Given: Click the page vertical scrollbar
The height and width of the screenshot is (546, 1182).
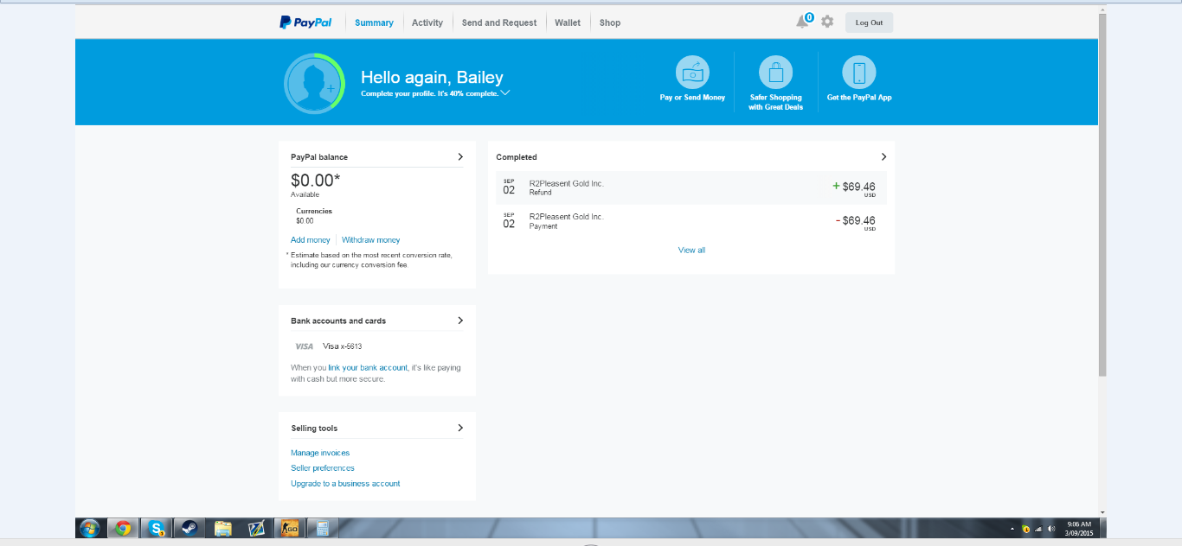Looking at the screenshot, I should (x=1102, y=194).
